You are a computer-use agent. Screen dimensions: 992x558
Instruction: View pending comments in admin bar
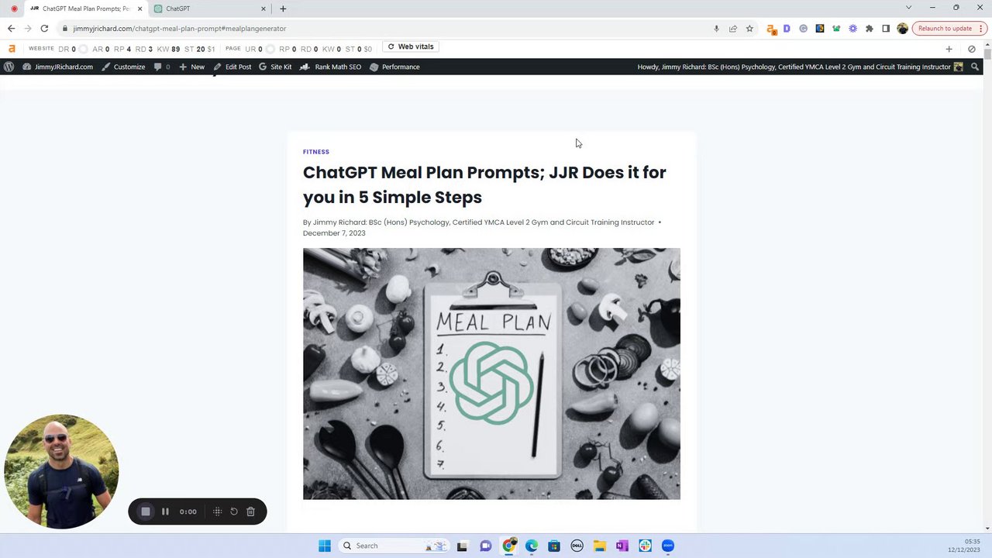[x=162, y=67]
